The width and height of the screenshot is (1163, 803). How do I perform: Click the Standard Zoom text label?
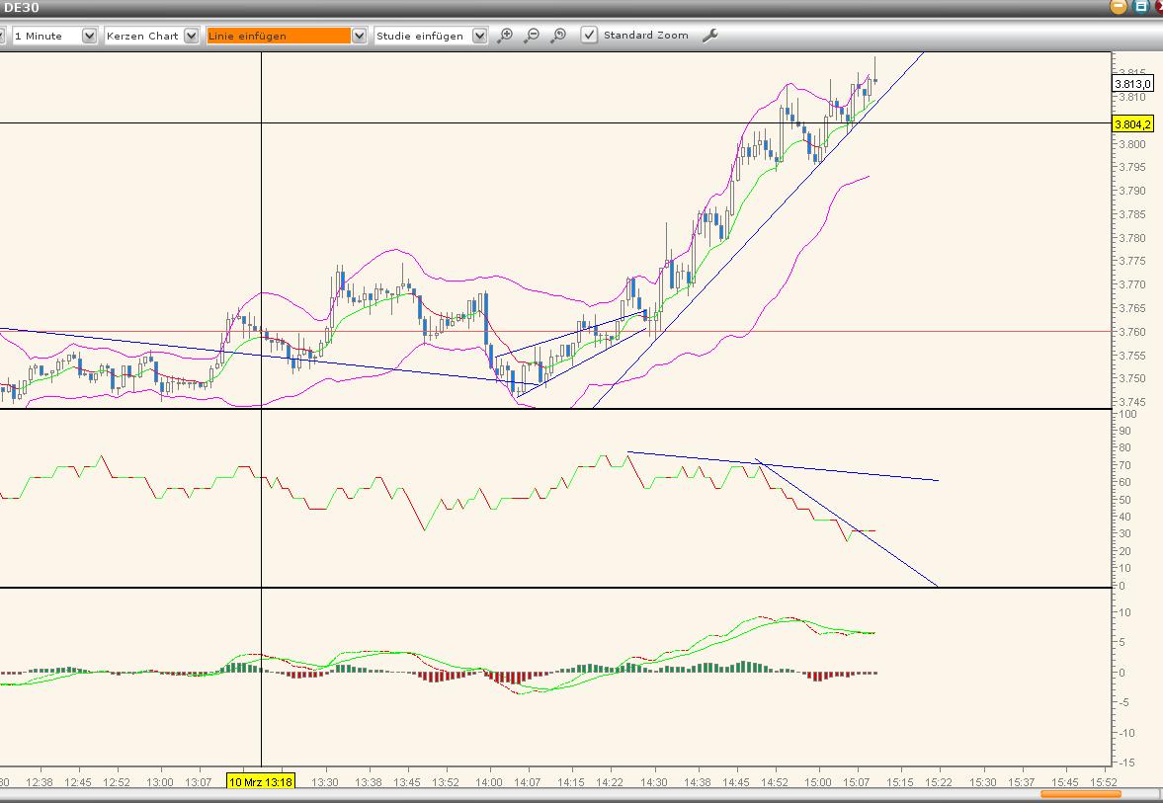tap(646, 35)
